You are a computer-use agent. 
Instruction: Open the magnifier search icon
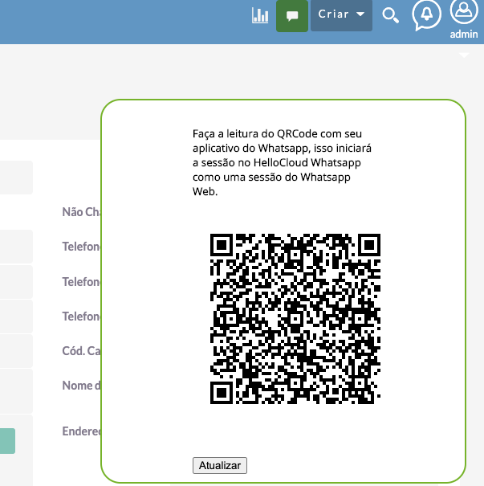(390, 15)
